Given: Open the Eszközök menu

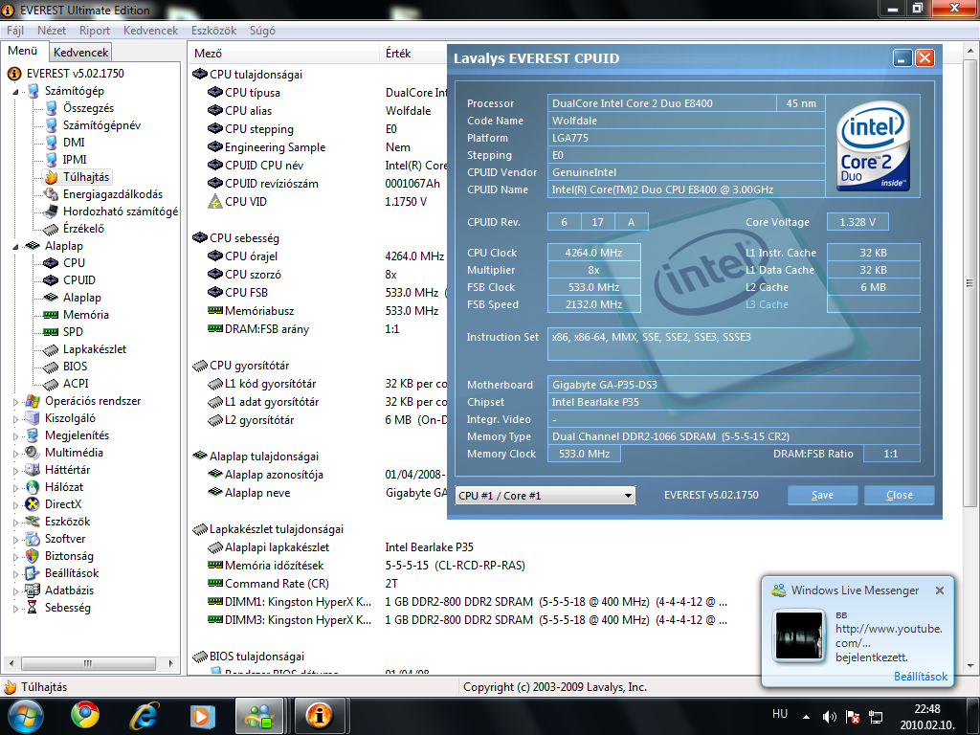Looking at the screenshot, I should 213,30.
